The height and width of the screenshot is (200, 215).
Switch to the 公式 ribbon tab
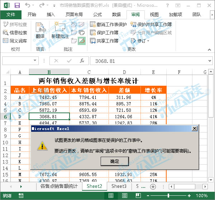97,15
